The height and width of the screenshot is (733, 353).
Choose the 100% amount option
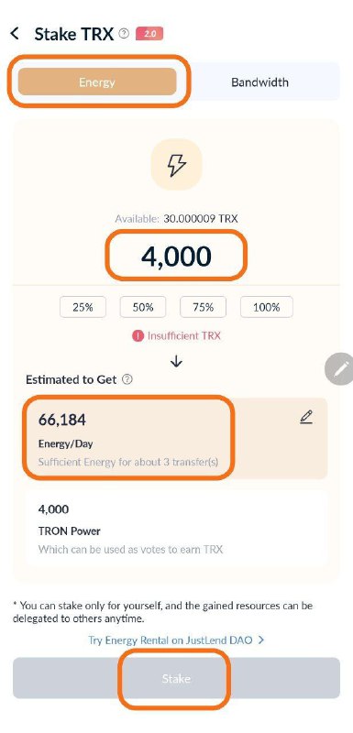coord(267,307)
